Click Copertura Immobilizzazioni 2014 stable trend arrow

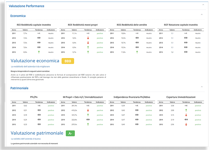pos(186,119)
